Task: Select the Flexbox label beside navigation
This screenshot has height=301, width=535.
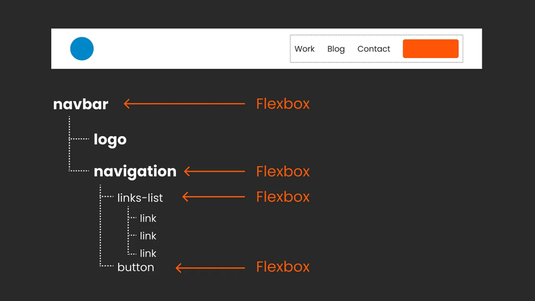Action: pyautogui.click(x=283, y=171)
